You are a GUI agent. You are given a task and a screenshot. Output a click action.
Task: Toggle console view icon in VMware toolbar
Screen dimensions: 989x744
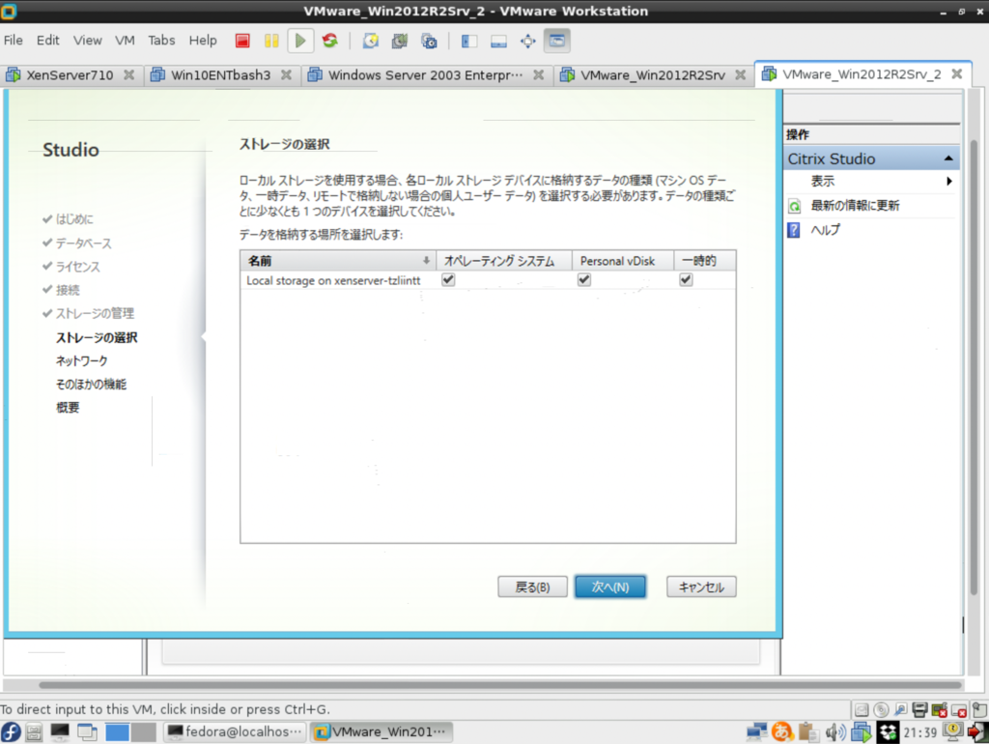pyautogui.click(x=557, y=41)
